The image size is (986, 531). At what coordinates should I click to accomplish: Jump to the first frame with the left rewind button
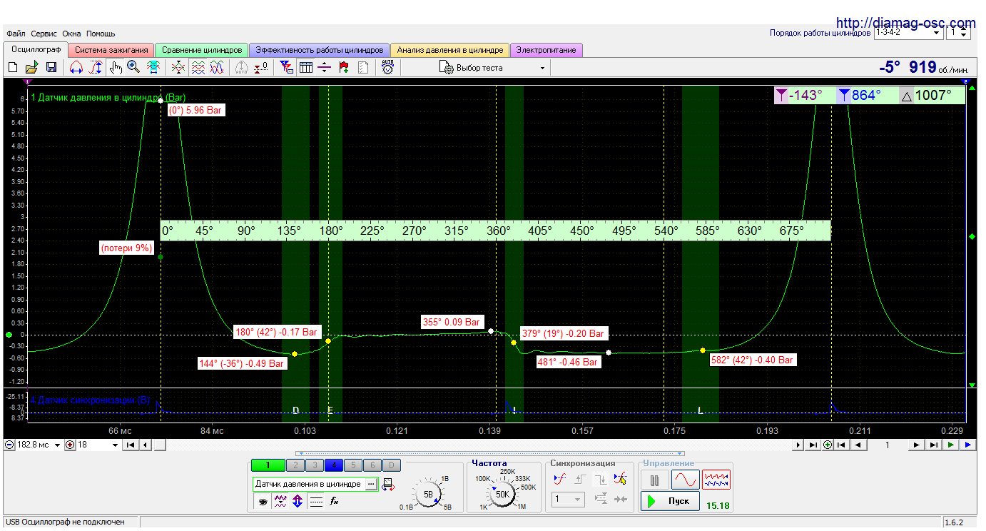[131, 445]
